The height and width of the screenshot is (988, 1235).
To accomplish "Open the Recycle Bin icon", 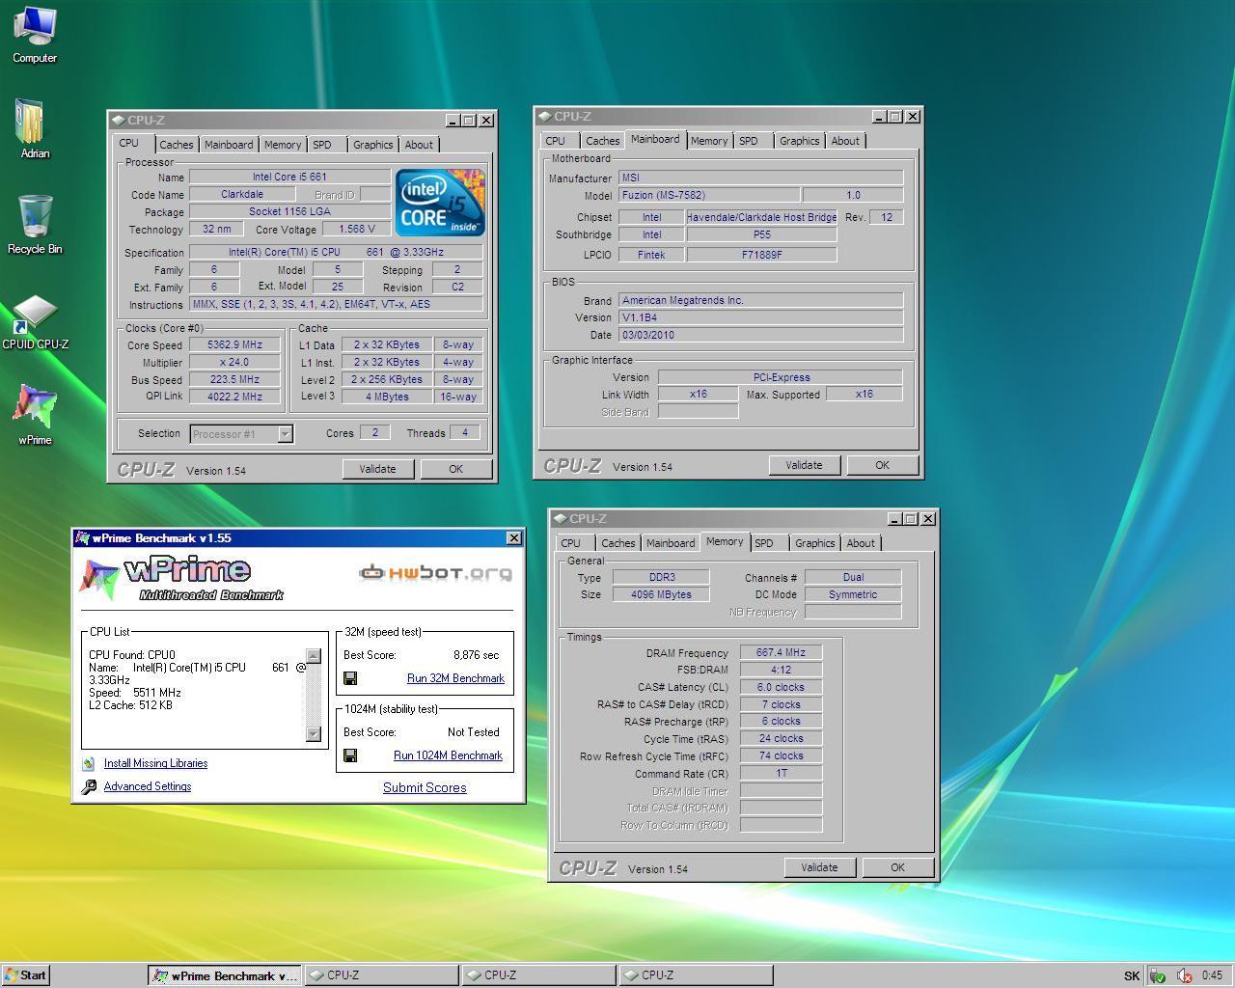I will 35,225.
